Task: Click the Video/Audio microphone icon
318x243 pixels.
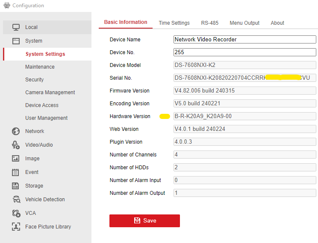Action: [x=16, y=145]
